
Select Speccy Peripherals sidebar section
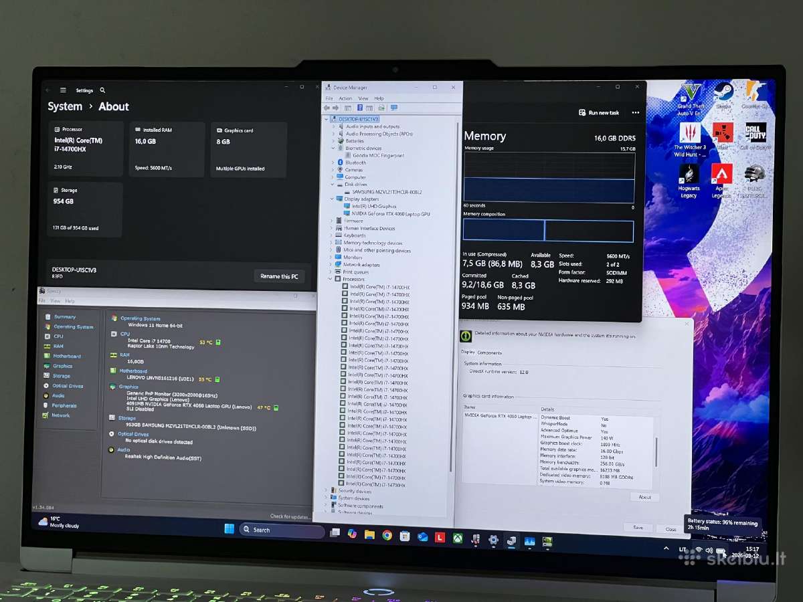click(64, 405)
